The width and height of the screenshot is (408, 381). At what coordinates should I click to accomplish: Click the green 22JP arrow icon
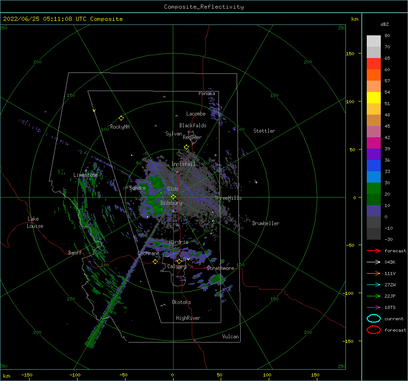point(374,296)
